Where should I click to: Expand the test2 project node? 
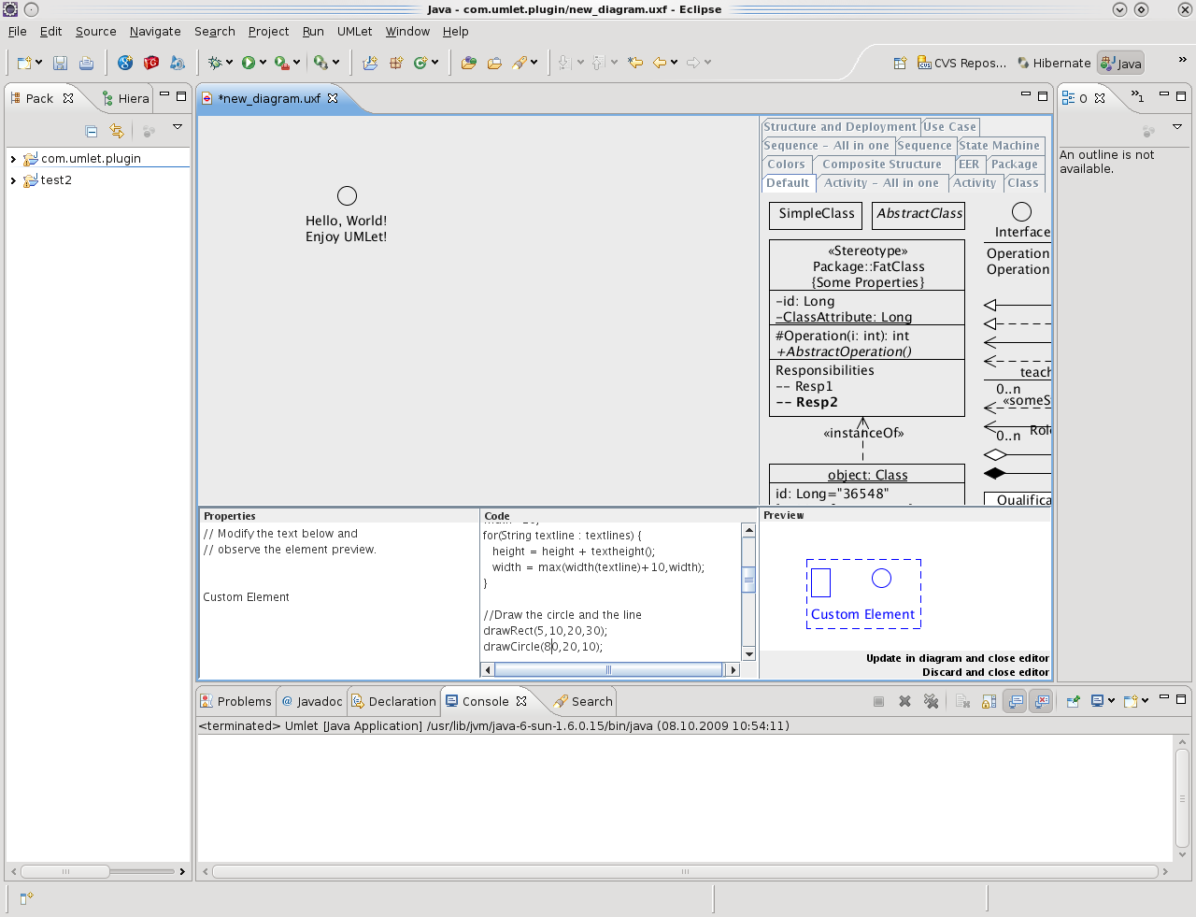pos(13,180)
